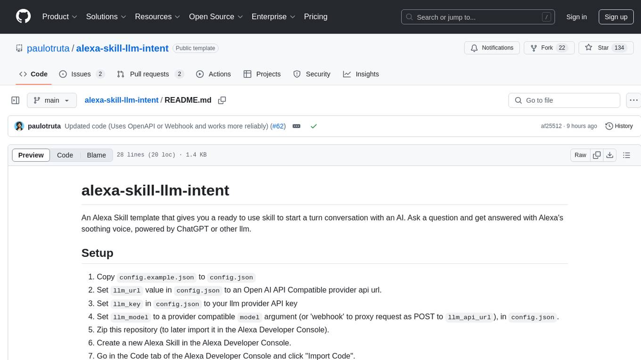This screenshot has height=360, width=641.
Task: Click the llm_key code text
Action: point(127,304)
